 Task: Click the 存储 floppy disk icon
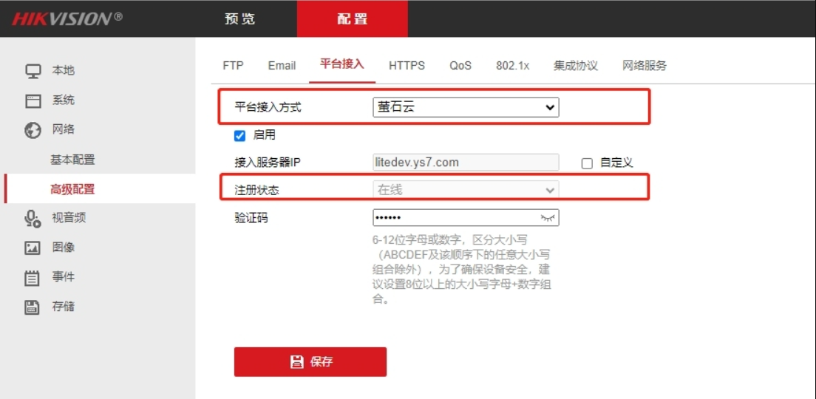point(33,307)
